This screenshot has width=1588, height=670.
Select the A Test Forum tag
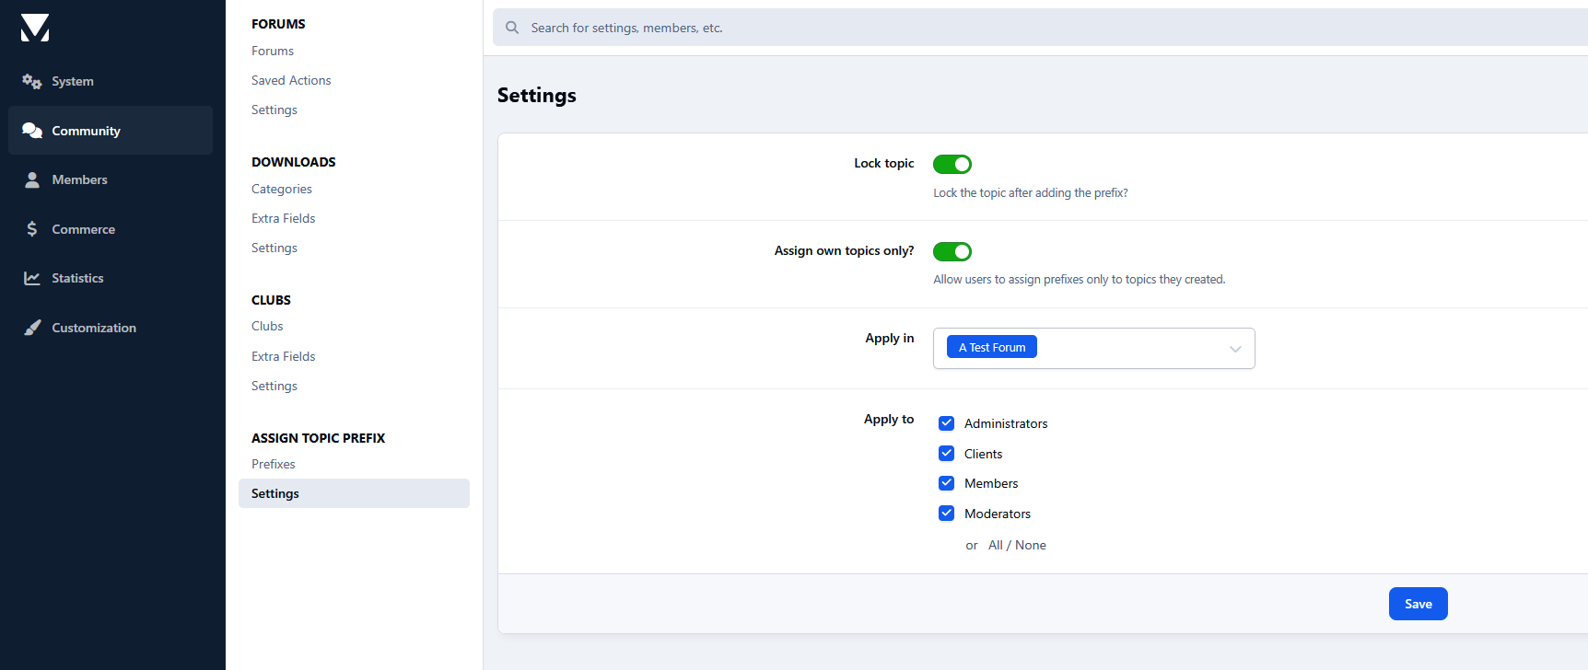point(991,347)
